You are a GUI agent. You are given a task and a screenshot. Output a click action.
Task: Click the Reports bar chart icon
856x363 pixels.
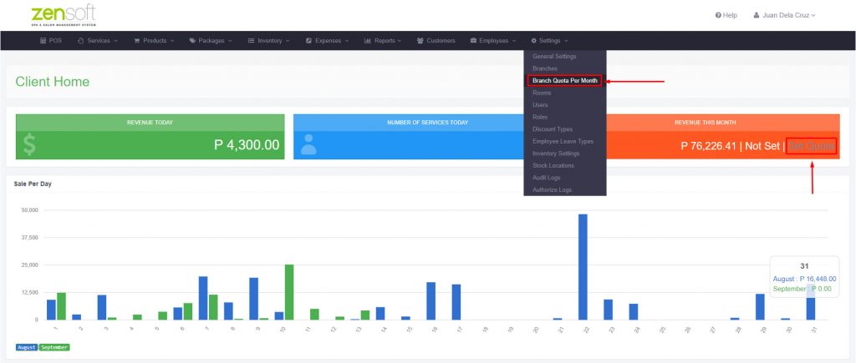tap(368, 41)
